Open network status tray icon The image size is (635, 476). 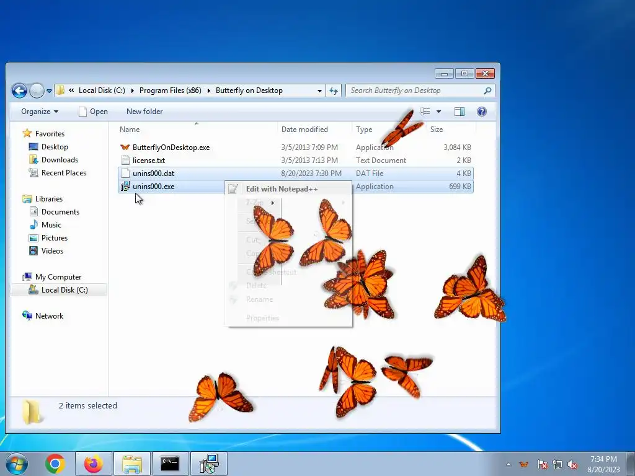[x=557, y=465]
